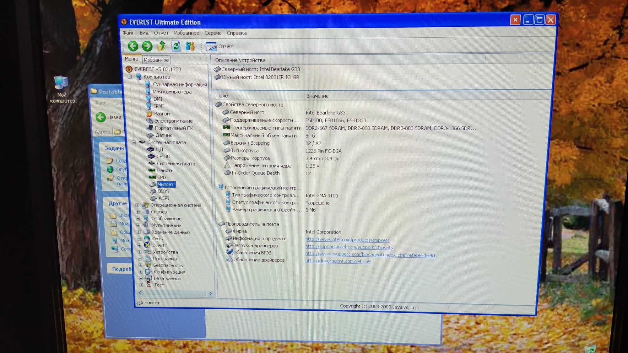Click Назад button in Portable window
628x353 pixels.
pos(108,117)
